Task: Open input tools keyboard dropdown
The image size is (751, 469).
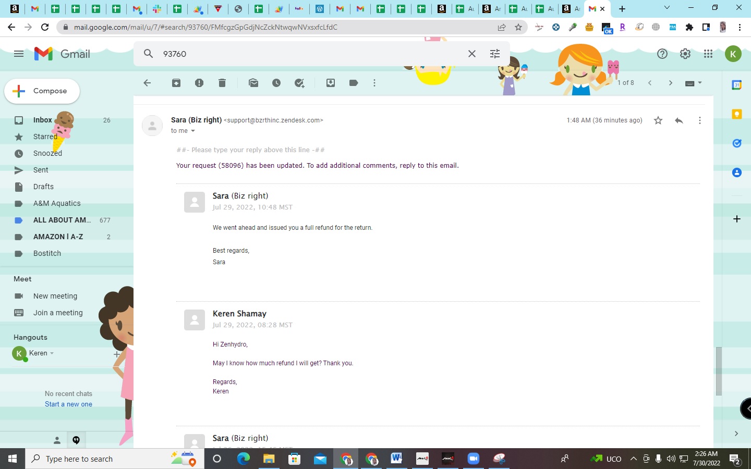Action: click(693, 83)
